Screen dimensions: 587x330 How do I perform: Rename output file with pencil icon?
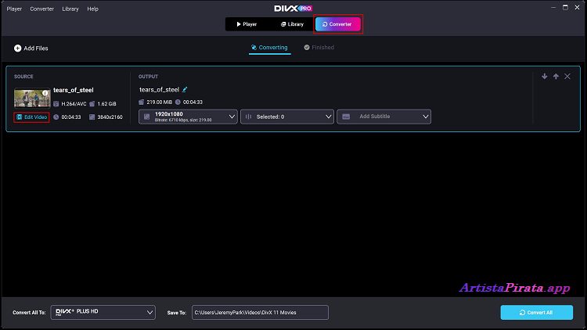(185, 89)
